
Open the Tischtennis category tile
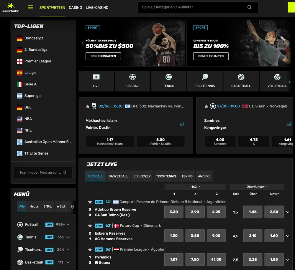click(x=205, y=81)
